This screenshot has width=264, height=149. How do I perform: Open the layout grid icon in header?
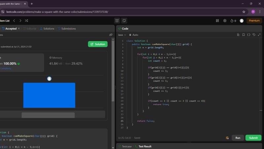click(x=217, y=21)
